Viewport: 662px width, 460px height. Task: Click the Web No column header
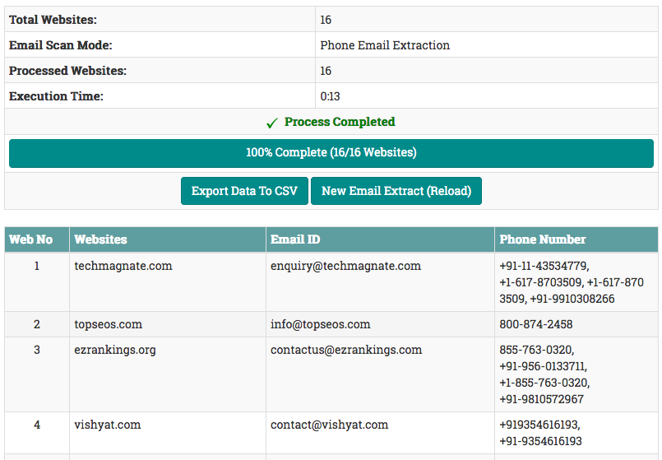click(x=37, y=239)
